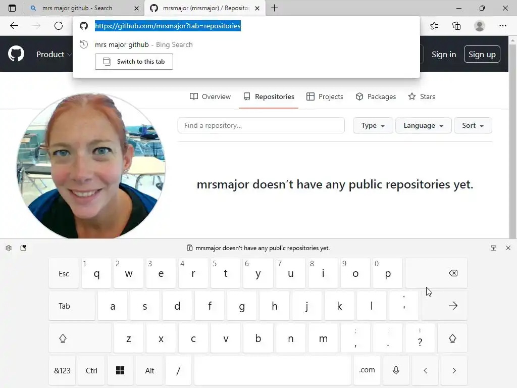
Task: Open the Packages tab
Action: [376, 96]
